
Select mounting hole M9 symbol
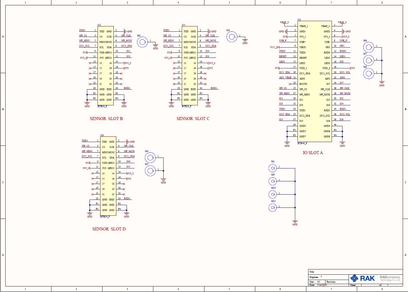[x=273, y=181]
